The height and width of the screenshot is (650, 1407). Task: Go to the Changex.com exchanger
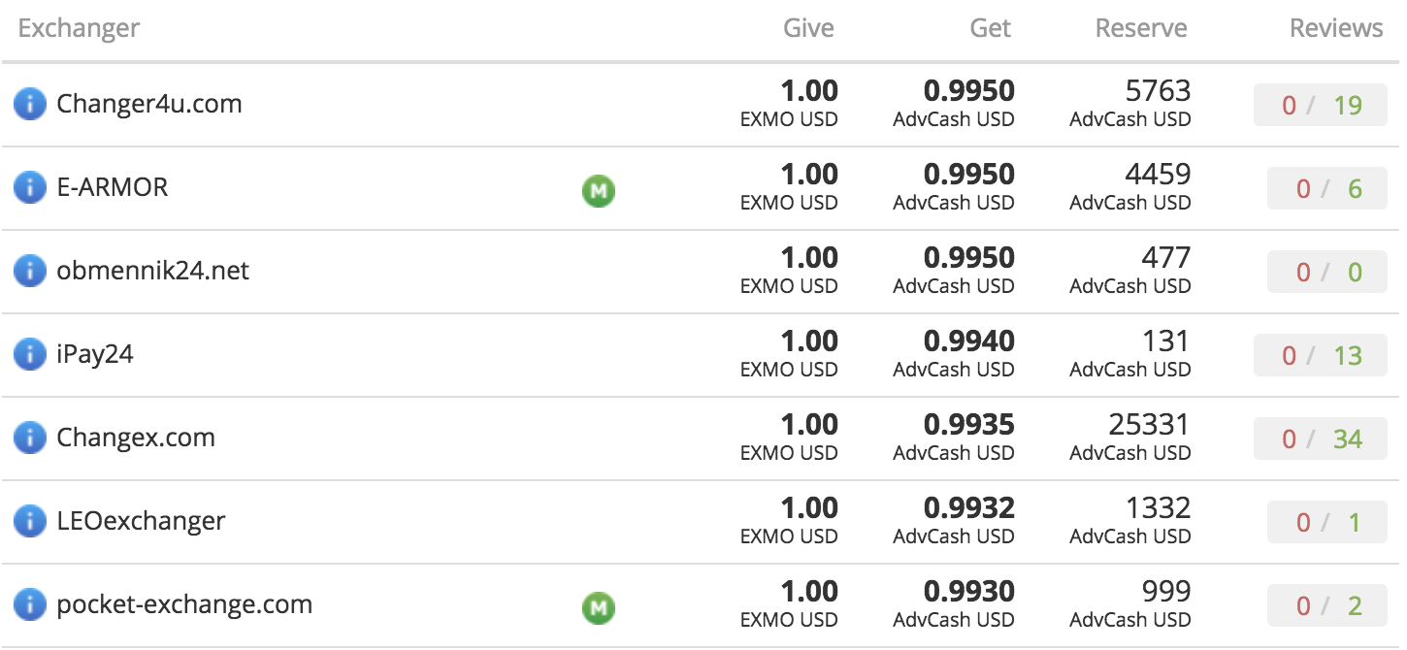pyautogui.click(x=136, y=438)
